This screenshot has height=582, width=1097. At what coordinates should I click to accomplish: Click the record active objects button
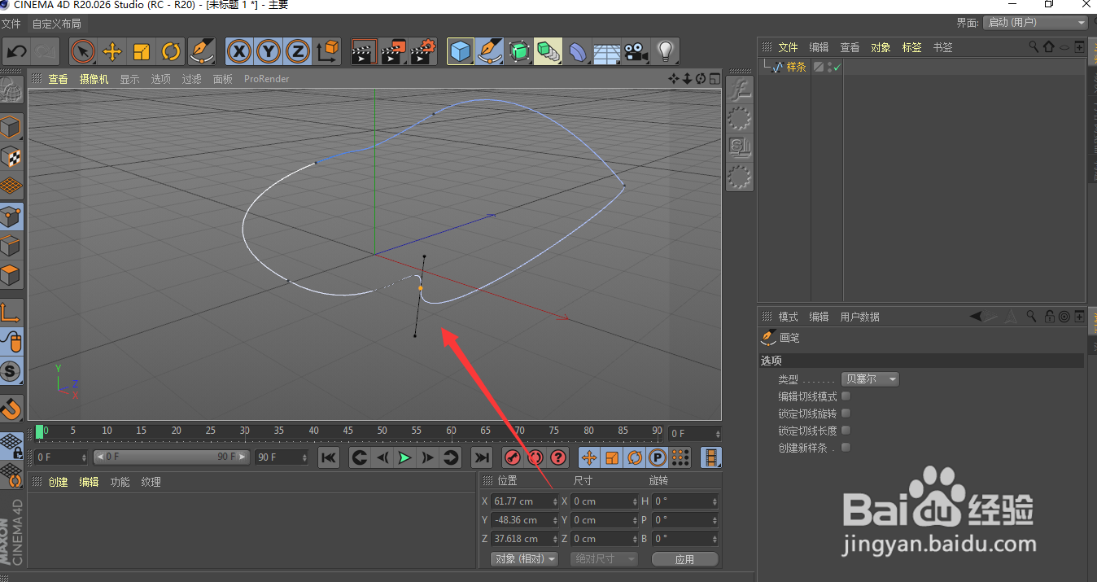512,457
